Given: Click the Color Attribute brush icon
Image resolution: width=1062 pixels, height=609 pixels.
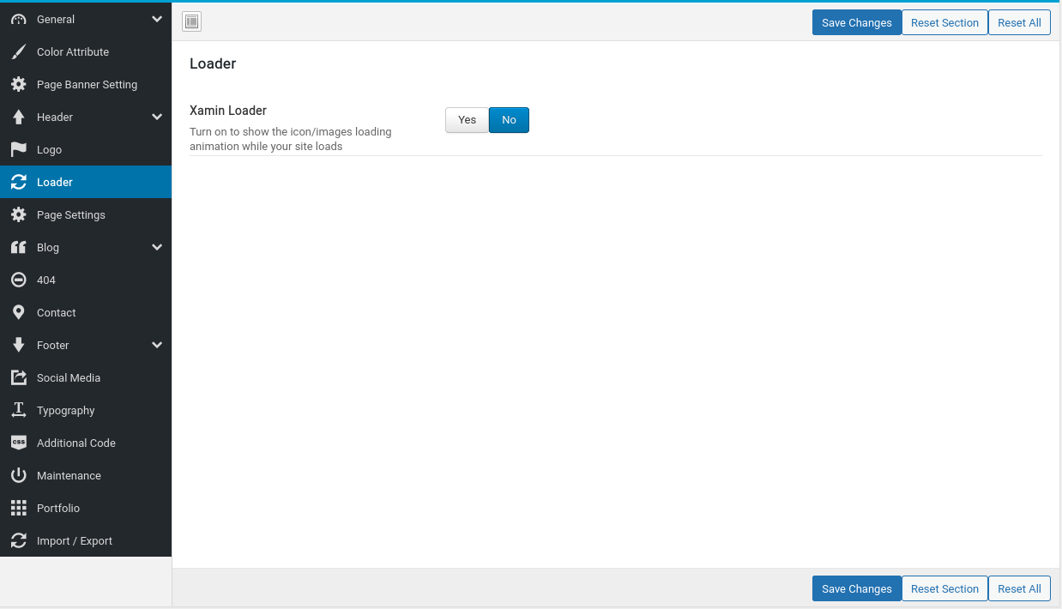Looking at the screenshot, I should point(18,51).
